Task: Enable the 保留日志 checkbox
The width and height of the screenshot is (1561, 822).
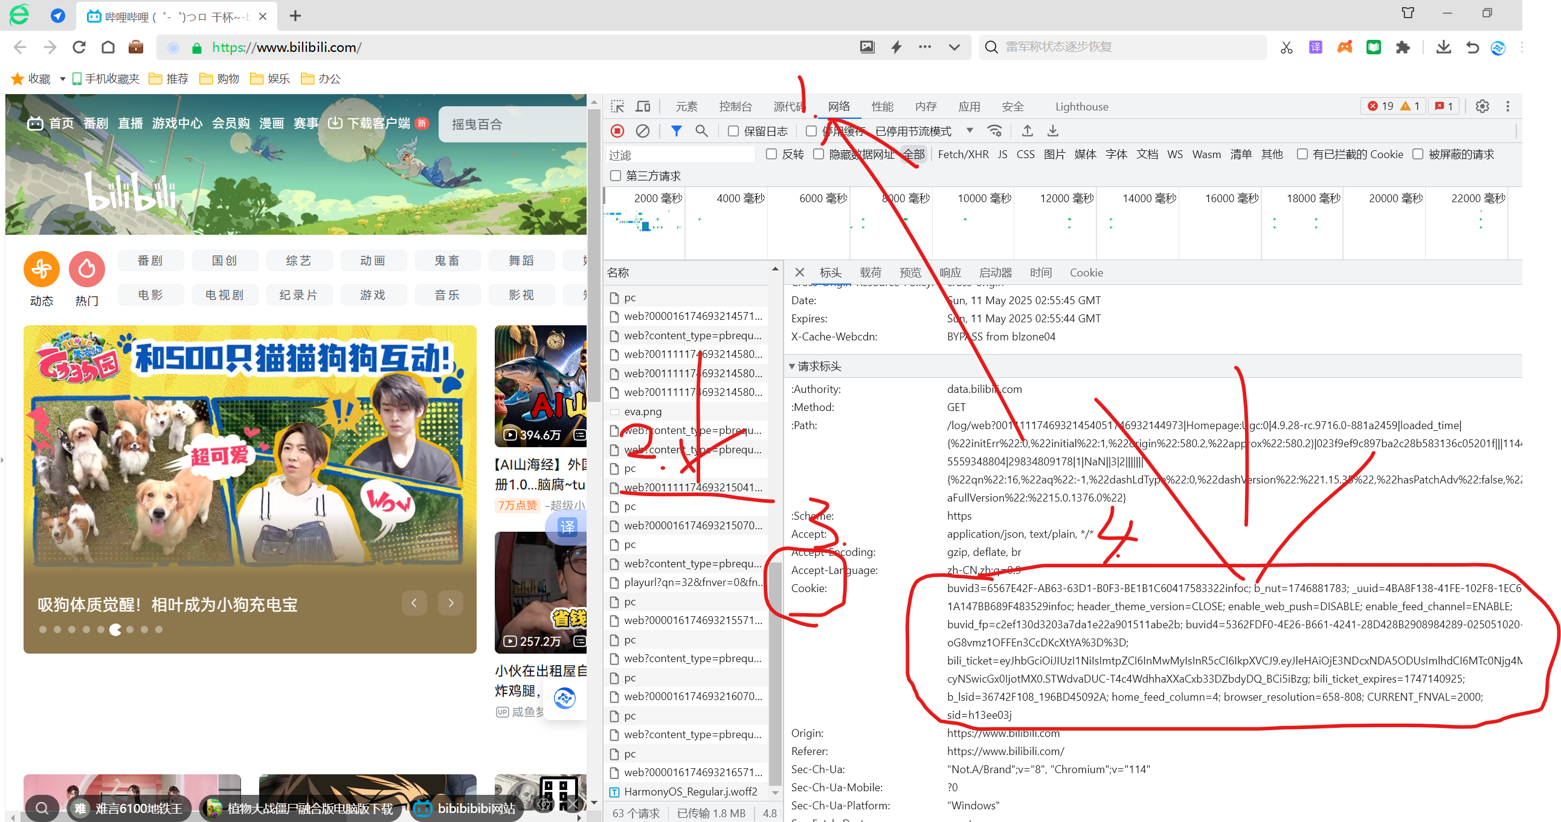Action: click(733, 132)
